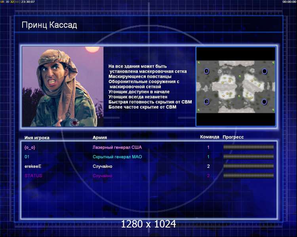297x237 pixels.
Task: Select player name '01'
Action: click(27, 157)
